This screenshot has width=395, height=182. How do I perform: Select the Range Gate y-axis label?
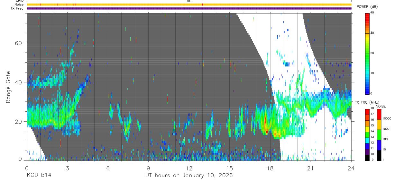(8, 87)
